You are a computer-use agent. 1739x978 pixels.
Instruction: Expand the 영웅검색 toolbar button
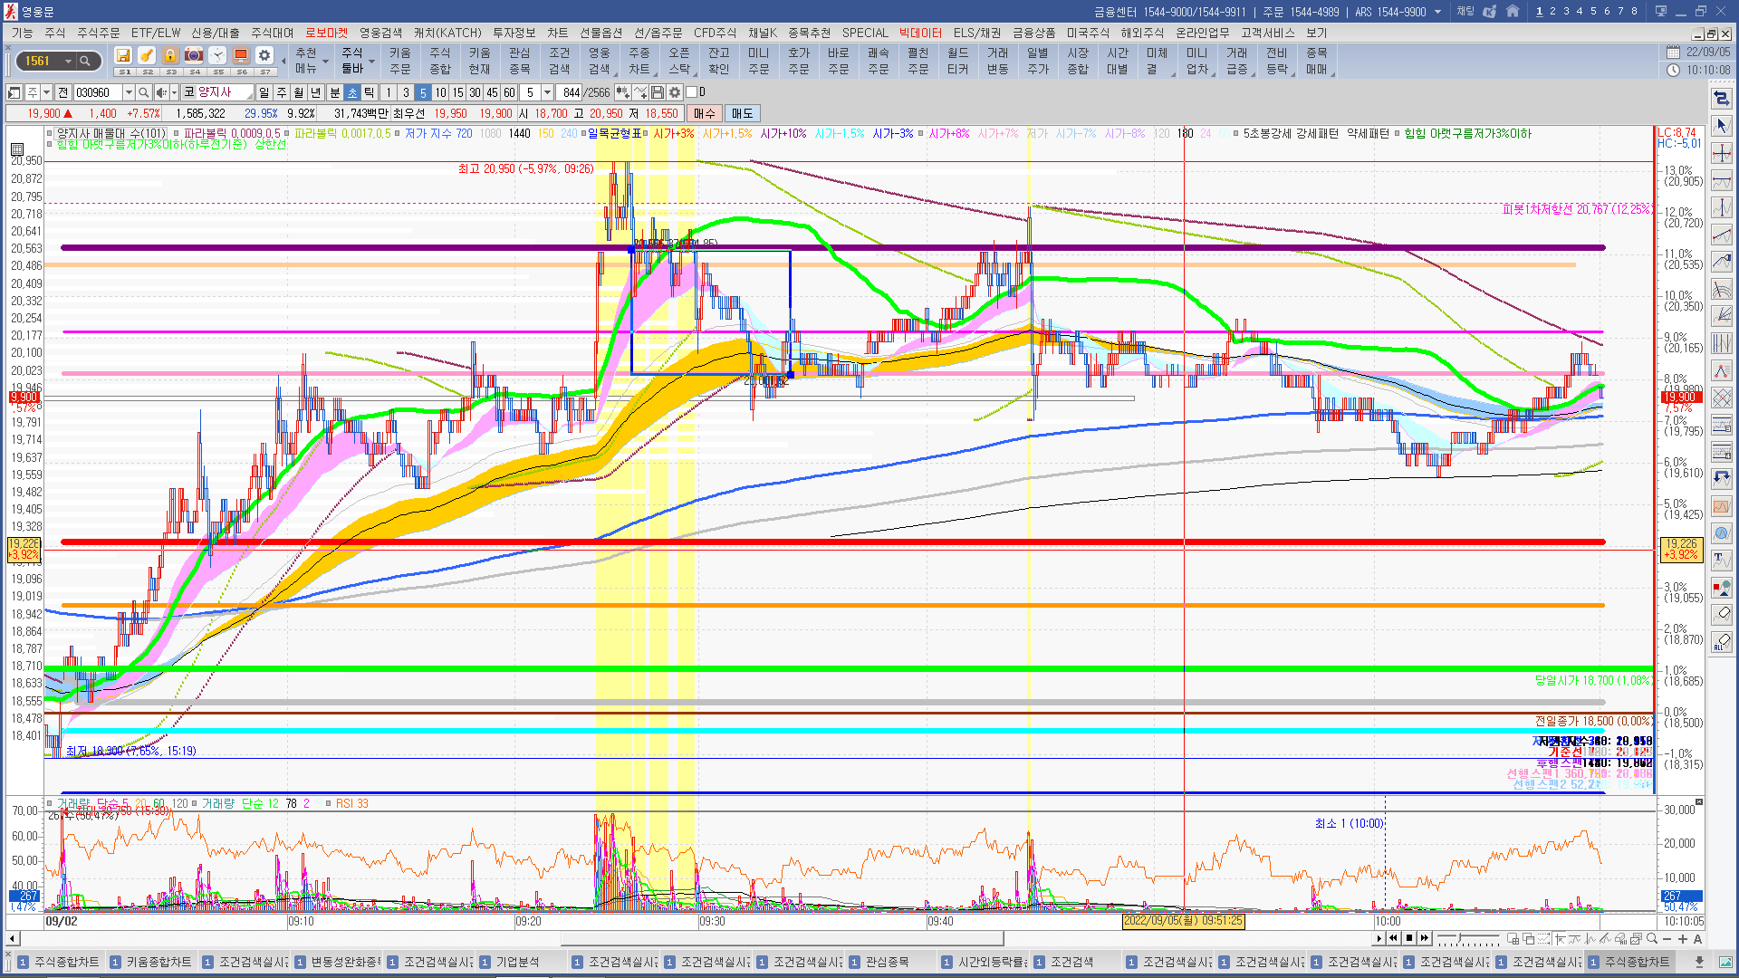pyautogui.click(x=600, y=61)
